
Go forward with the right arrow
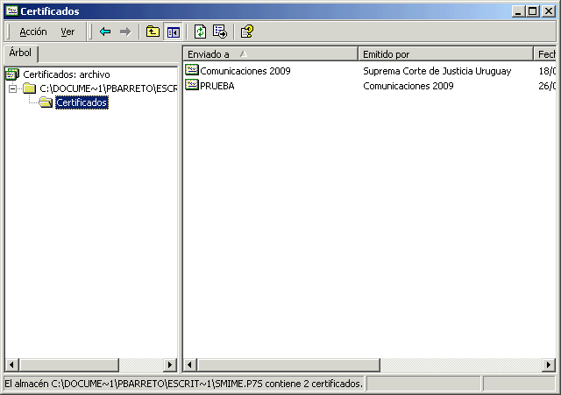(x=125, y=32)
